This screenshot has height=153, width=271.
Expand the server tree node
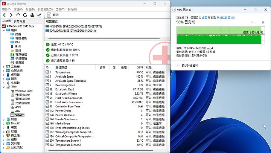4,75
